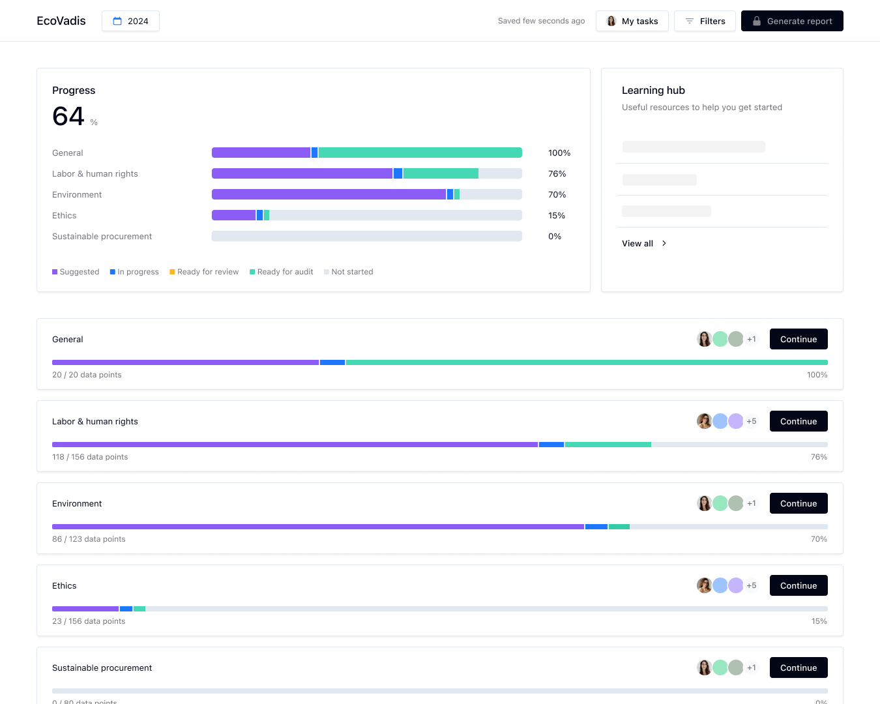Select the EcoVadis logo in the header
The width and height of the screenshot is (880, 704).
pyautogui.click(x=61, y=20)
